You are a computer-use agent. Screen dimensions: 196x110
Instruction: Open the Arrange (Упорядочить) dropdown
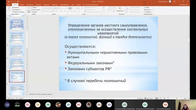click(120, 9)
